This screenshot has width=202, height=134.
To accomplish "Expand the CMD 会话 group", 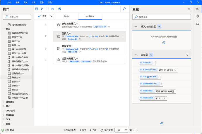I will tap(4, 110).
